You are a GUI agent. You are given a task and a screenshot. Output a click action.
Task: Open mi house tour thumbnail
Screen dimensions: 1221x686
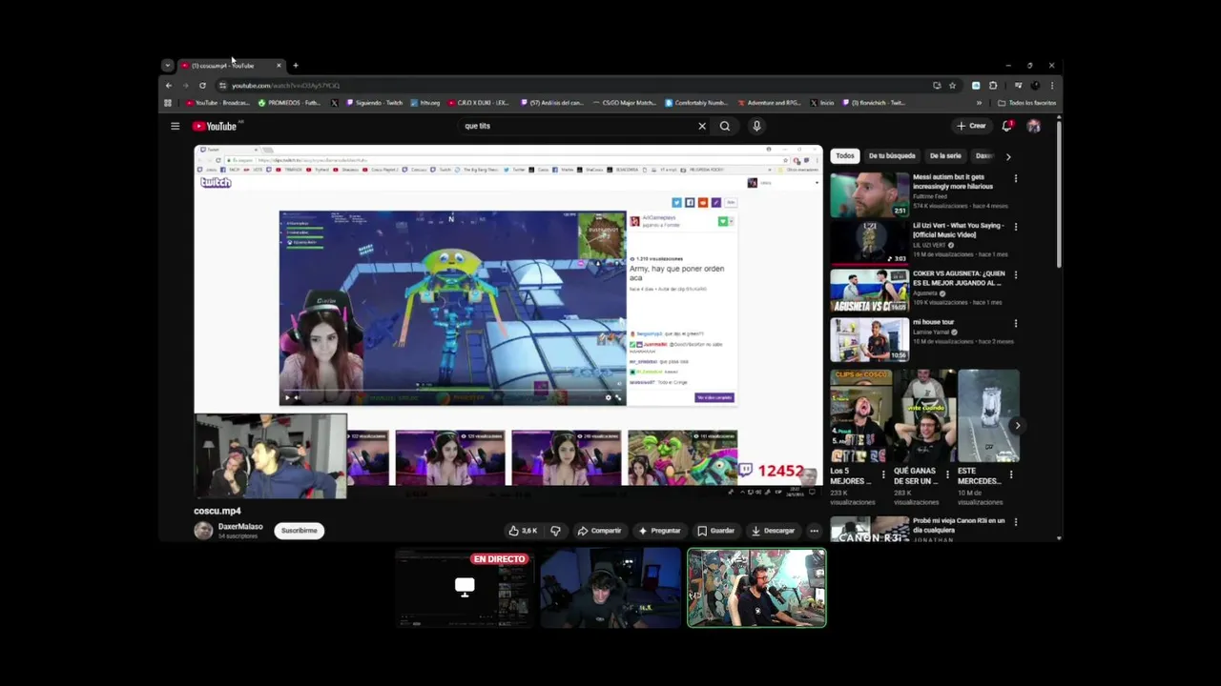tap(869, 339)
